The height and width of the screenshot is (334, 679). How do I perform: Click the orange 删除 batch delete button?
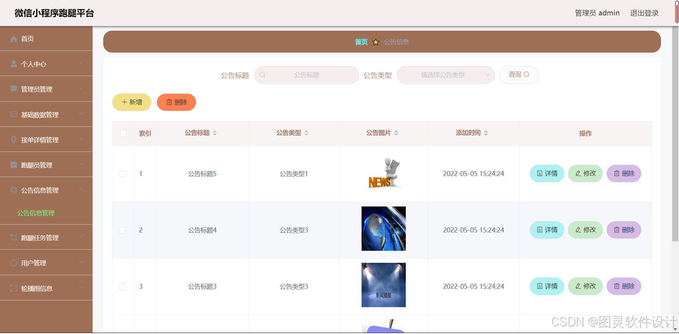point(176,102)
